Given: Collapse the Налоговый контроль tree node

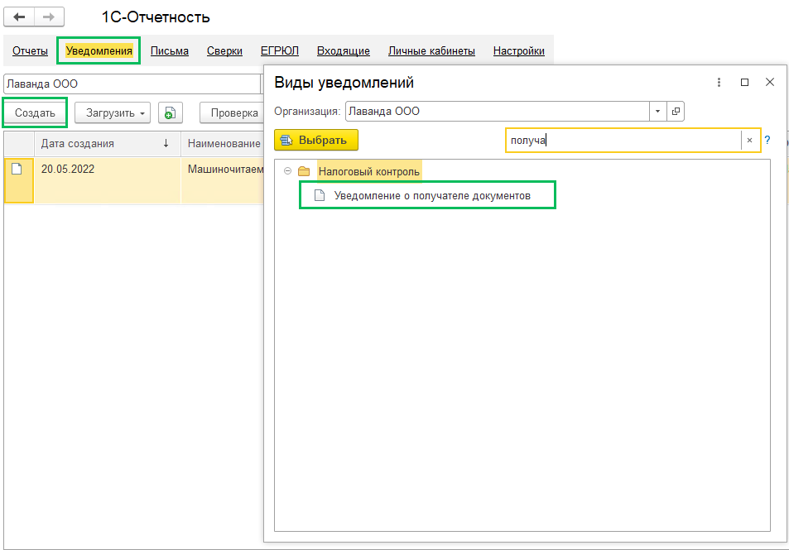Looking at the screenshot, I should (x=288, y=171).
